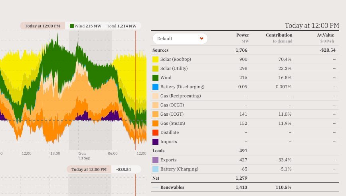Open the Default dropdown menu

pyautogui.click(x=180, y=39)
